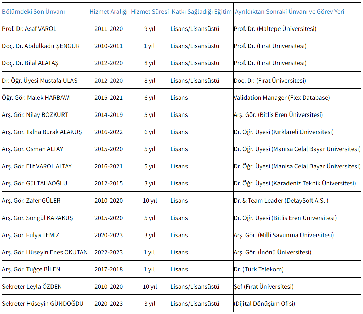Click '1 yıl' in Tuğçe BİLEN row
363x314 pixels.
click(149, 269)
